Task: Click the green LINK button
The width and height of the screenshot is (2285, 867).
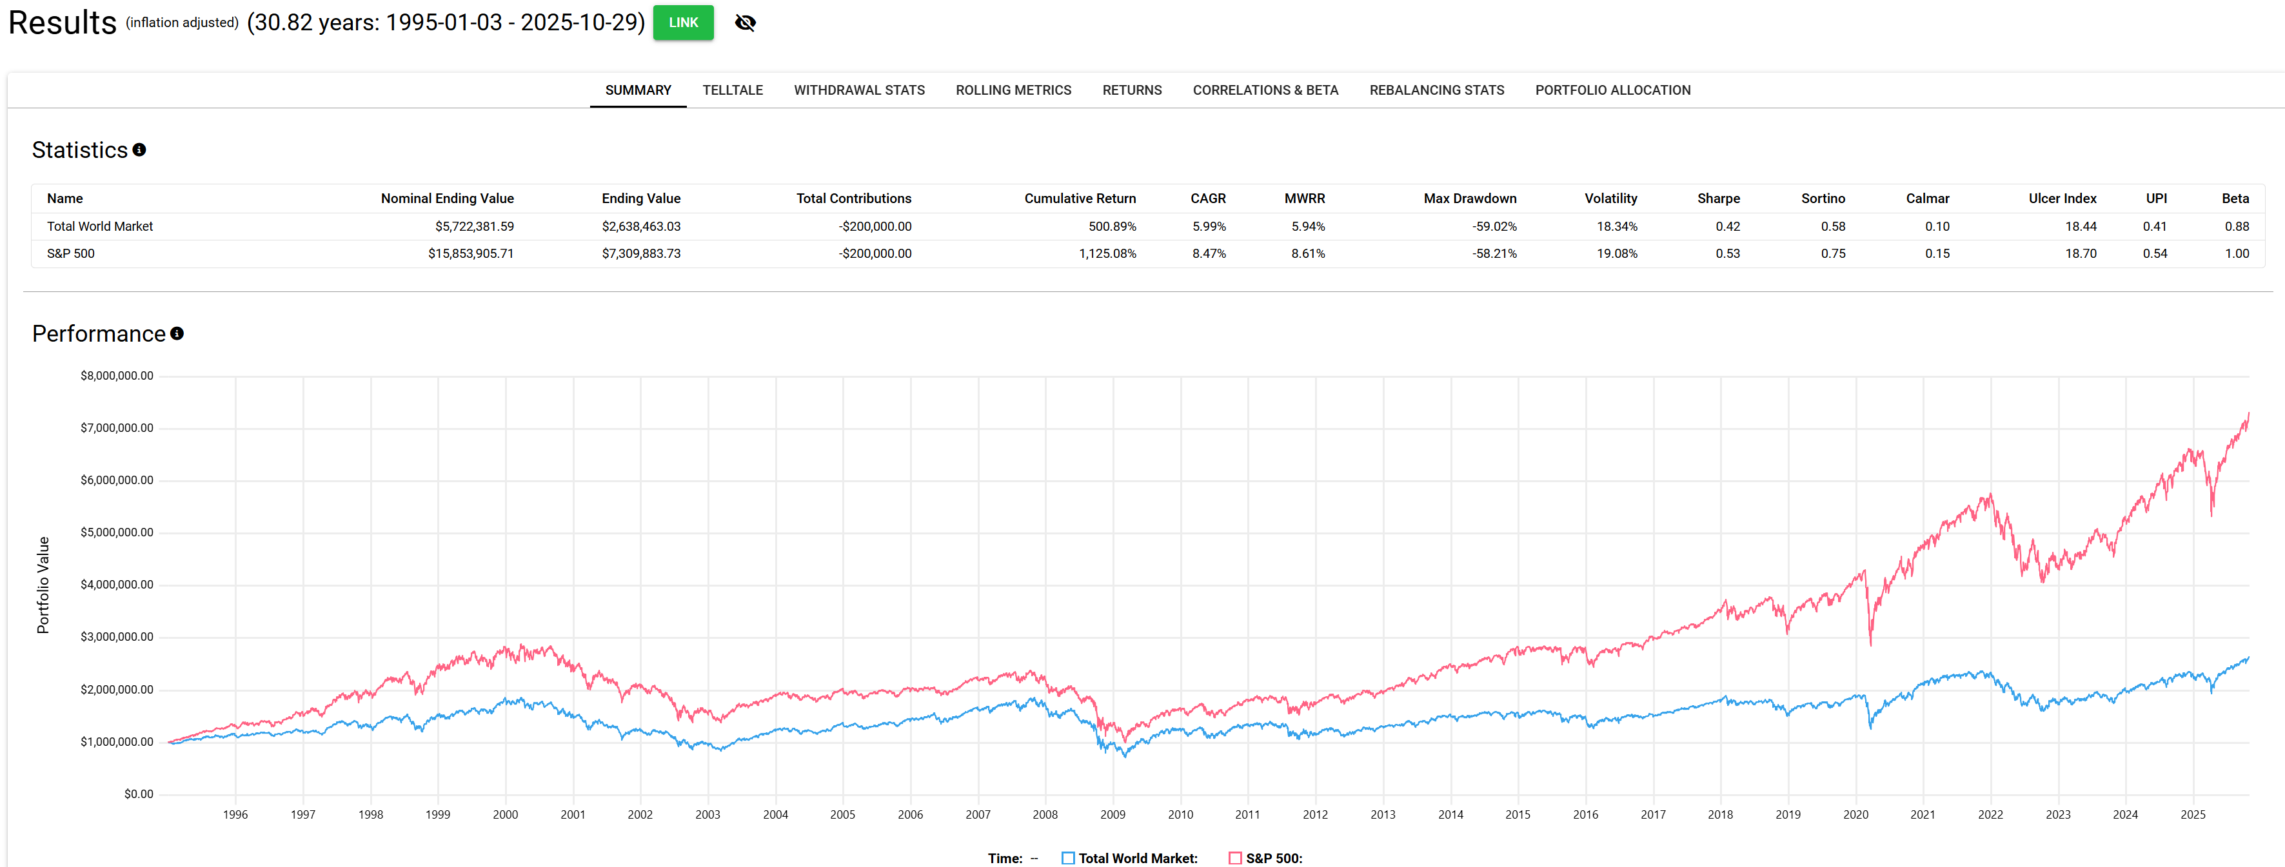Action: pos(683,23)
